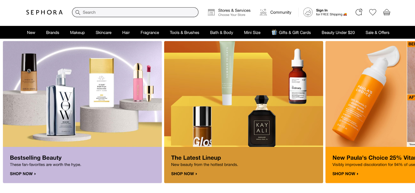Open the Brands menu
The image size is (415, 193).
53,32
